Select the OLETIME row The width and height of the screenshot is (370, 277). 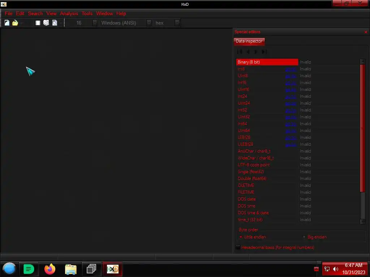pos(267,185)
